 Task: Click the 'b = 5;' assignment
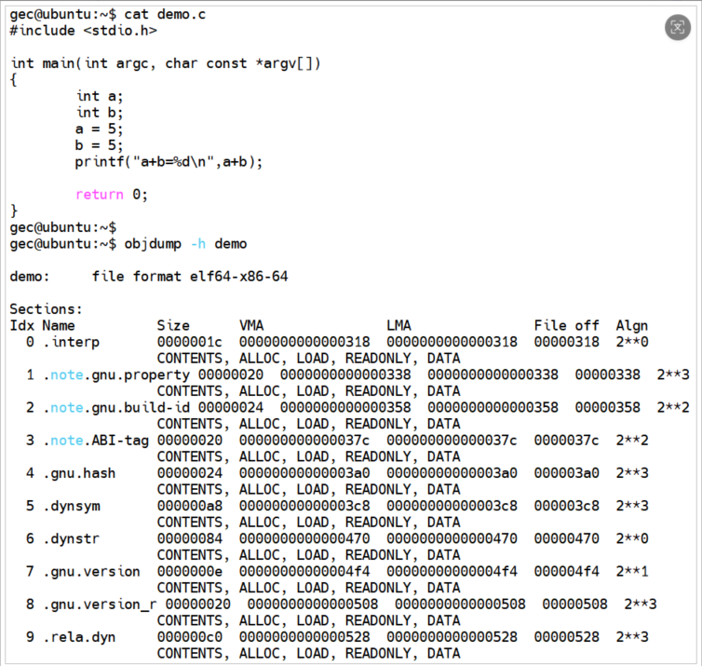[x=99, y=145]
